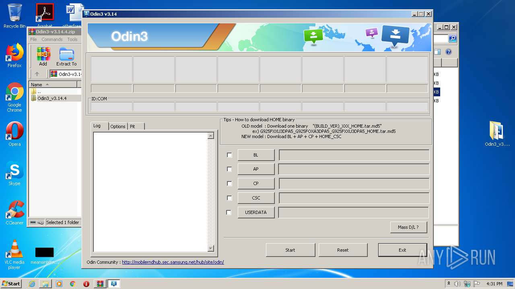Launch Google Chrome from desktop

(14, 98)
